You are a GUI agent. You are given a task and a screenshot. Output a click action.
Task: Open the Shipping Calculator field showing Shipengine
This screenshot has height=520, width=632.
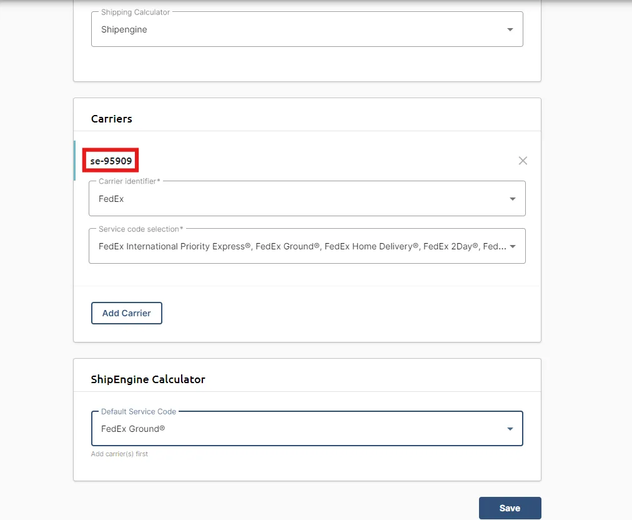[307, 29]
